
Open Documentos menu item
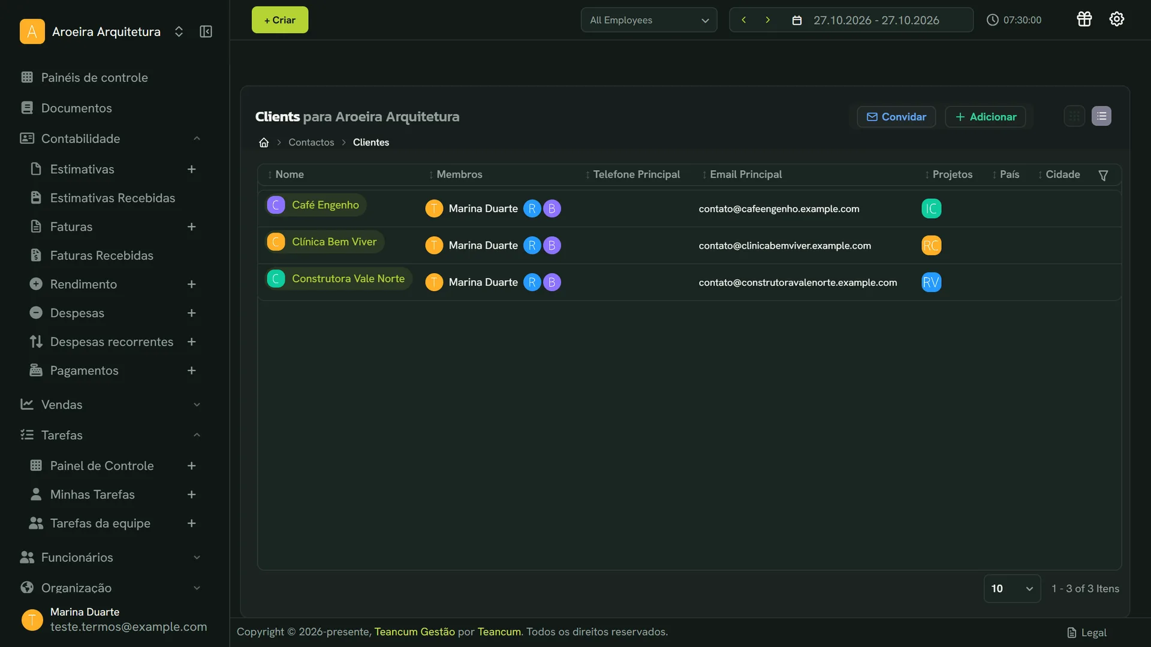(x=66, y=108)
